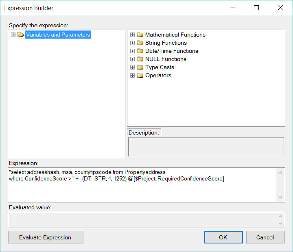Cancel the Expression Builder dialog

(265, 237)
